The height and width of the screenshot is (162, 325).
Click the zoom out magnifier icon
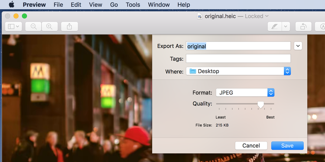point(33,26)
